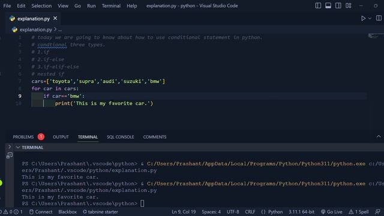
Task: Click the red problems count badge
Action: pyautogui.click(x=41, y=137)
